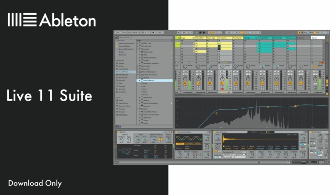
Task: Toggle track activator number 21
Action: [x=223, y=83]
